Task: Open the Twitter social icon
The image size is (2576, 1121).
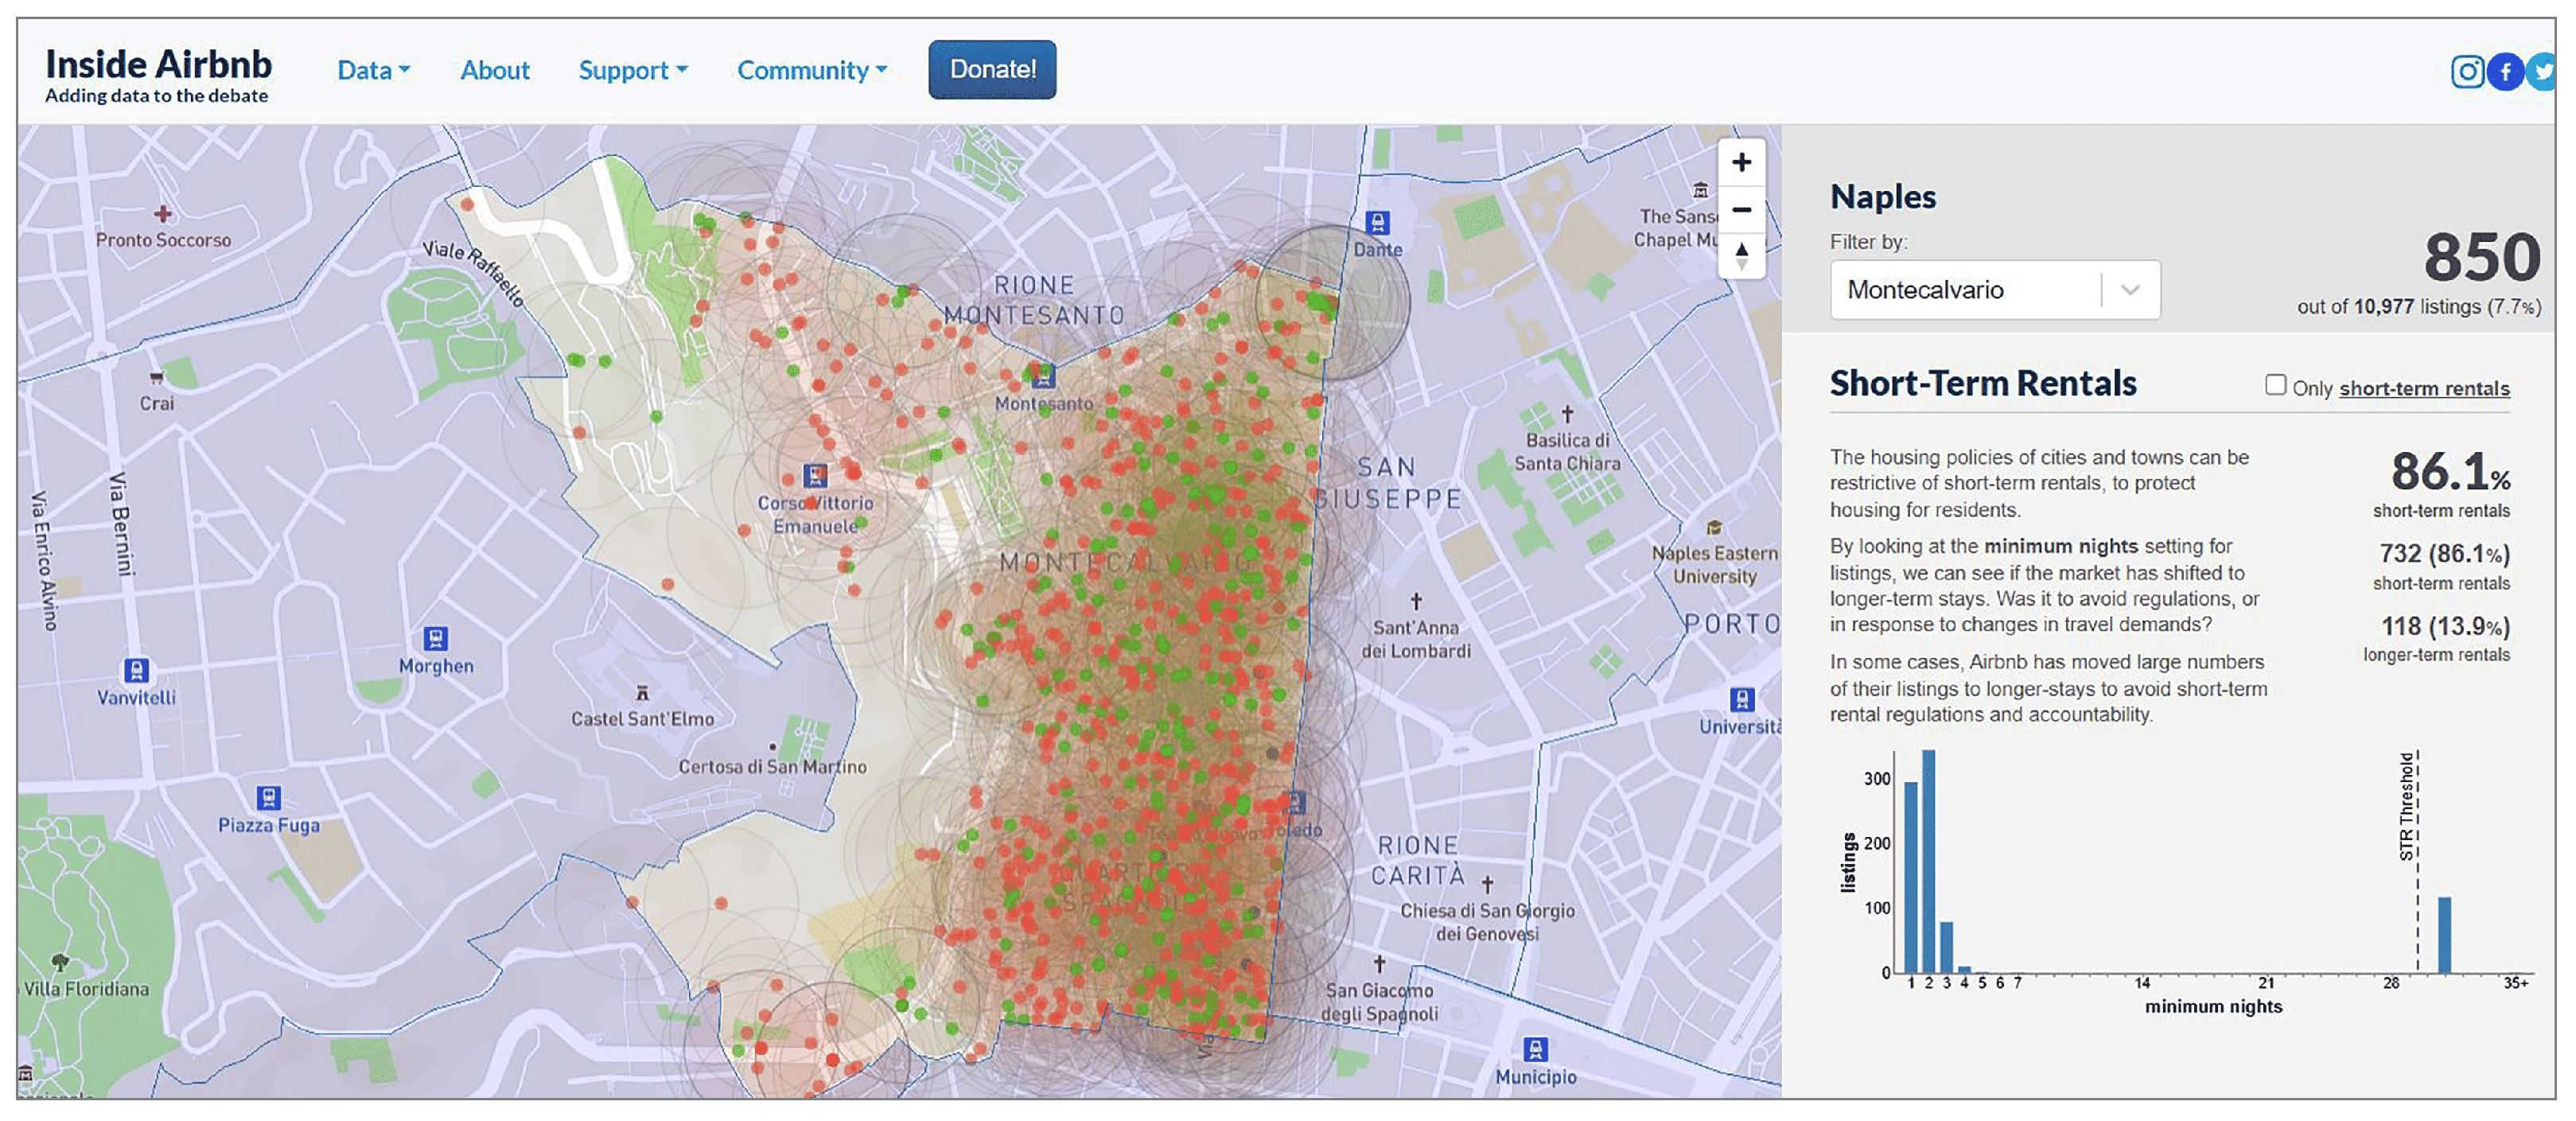Action: point(2542,71)
